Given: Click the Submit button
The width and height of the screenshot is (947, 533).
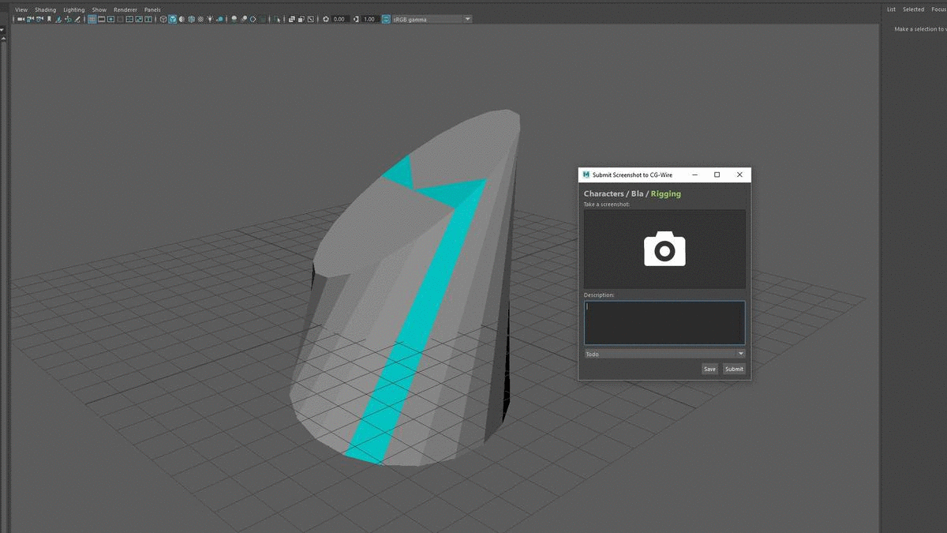Looking at the screenshot, I should click(x=734, y=369).
